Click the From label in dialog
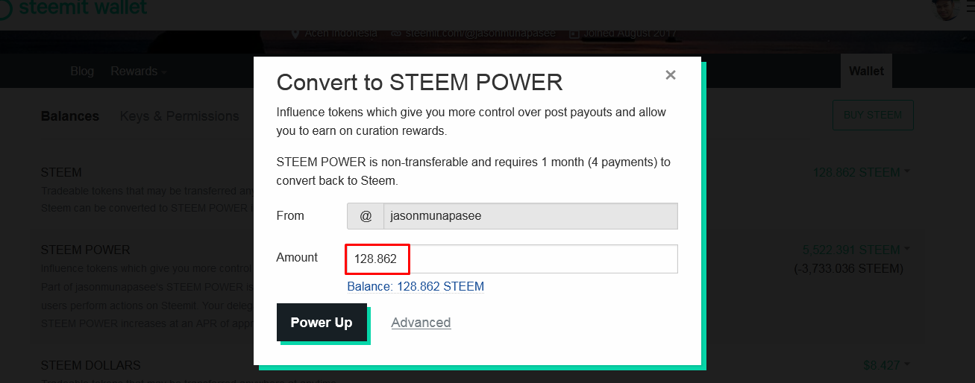Viewport: 975px width, 383px height. [x=290, y=216]
